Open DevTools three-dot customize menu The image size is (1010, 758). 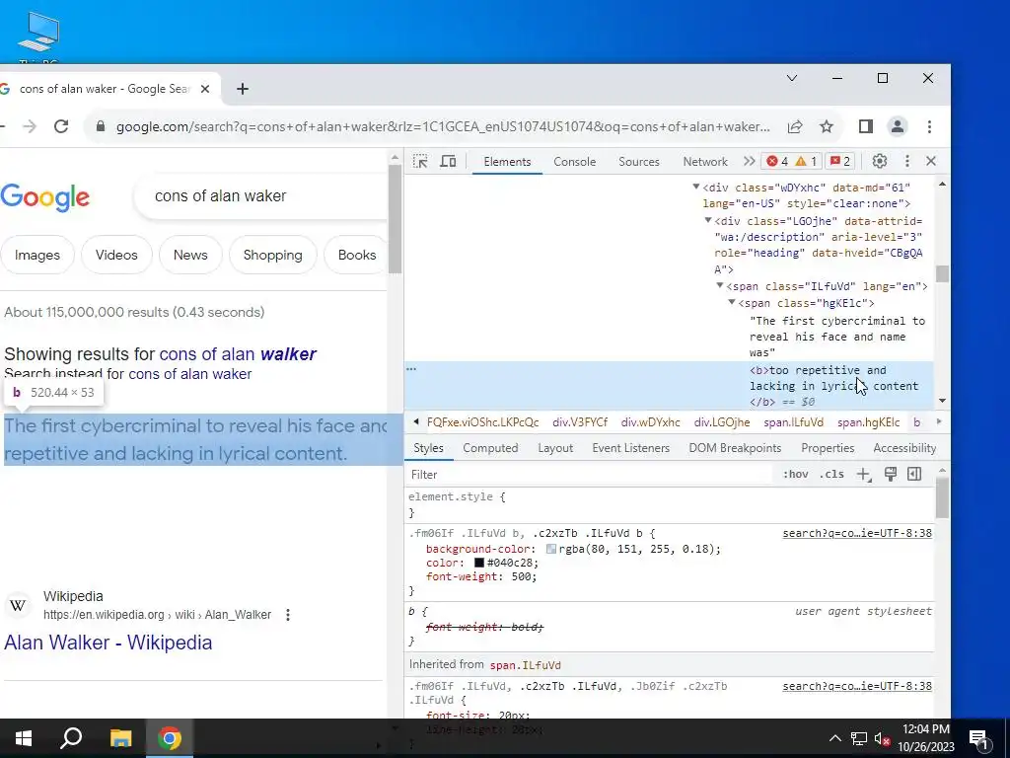907,161
